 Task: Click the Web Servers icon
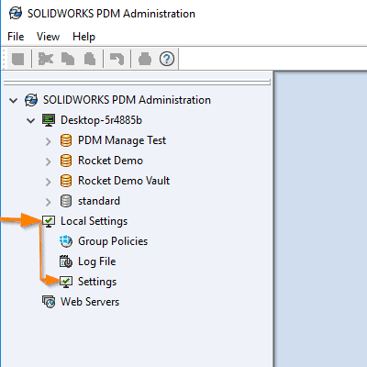pos(49,302)
